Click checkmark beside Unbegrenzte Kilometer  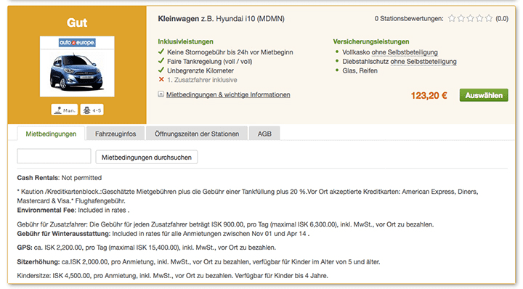[161, 70]
